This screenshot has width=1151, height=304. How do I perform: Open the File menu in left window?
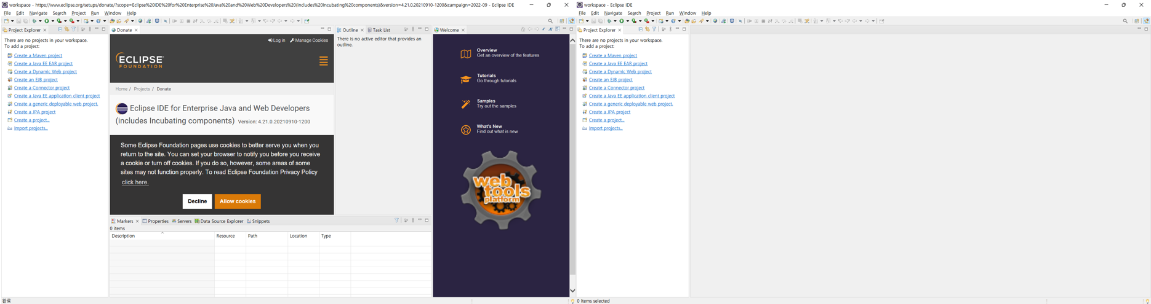pos(7,13)
